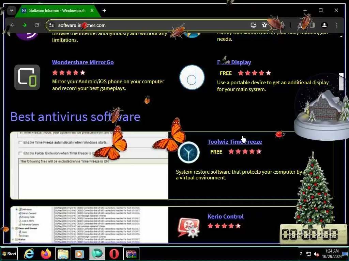349x261 pixels.
Task: Click the scrollbar up arrow
Action: [341, 36]
